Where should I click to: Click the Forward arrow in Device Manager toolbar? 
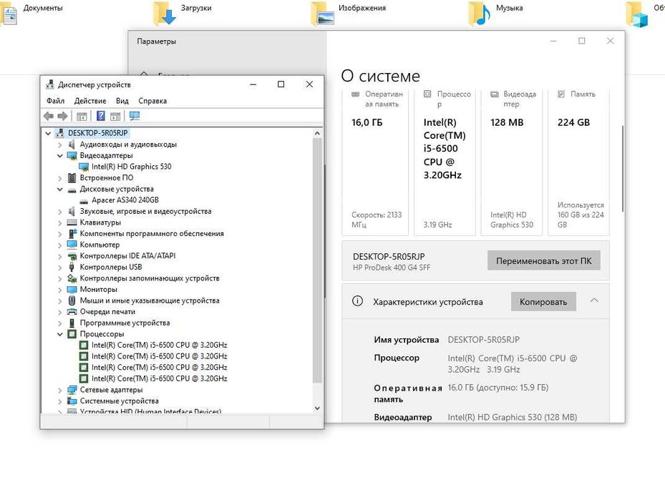coord(63,116)
